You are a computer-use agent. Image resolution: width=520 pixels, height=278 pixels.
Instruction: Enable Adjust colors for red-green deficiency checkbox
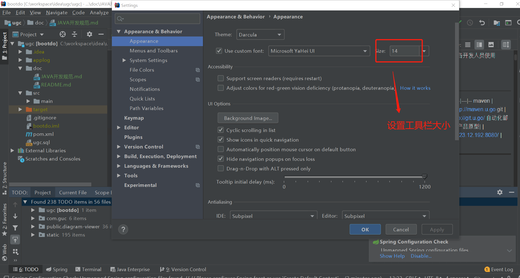tap(221, 88)
